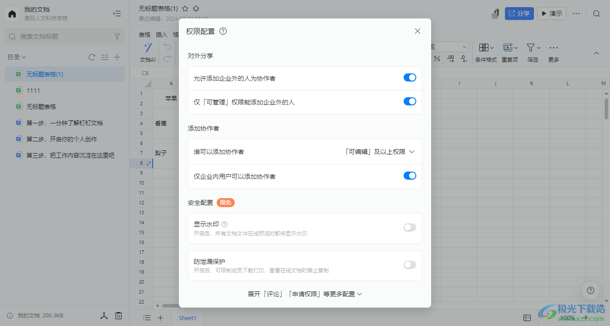Select row header 8
The height and width of the screenshot is (326, 610).
pyautogui.click(x=141, y=163)
